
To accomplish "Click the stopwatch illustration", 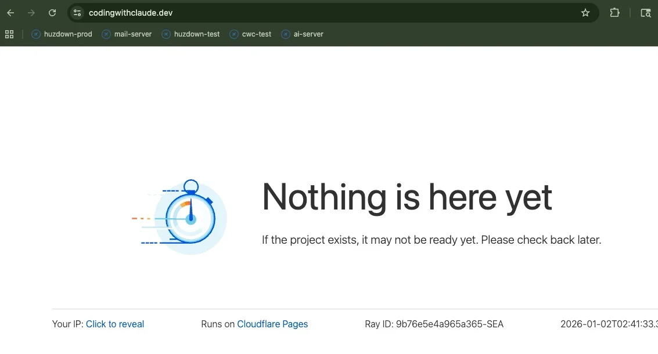I will pos(185,217).
